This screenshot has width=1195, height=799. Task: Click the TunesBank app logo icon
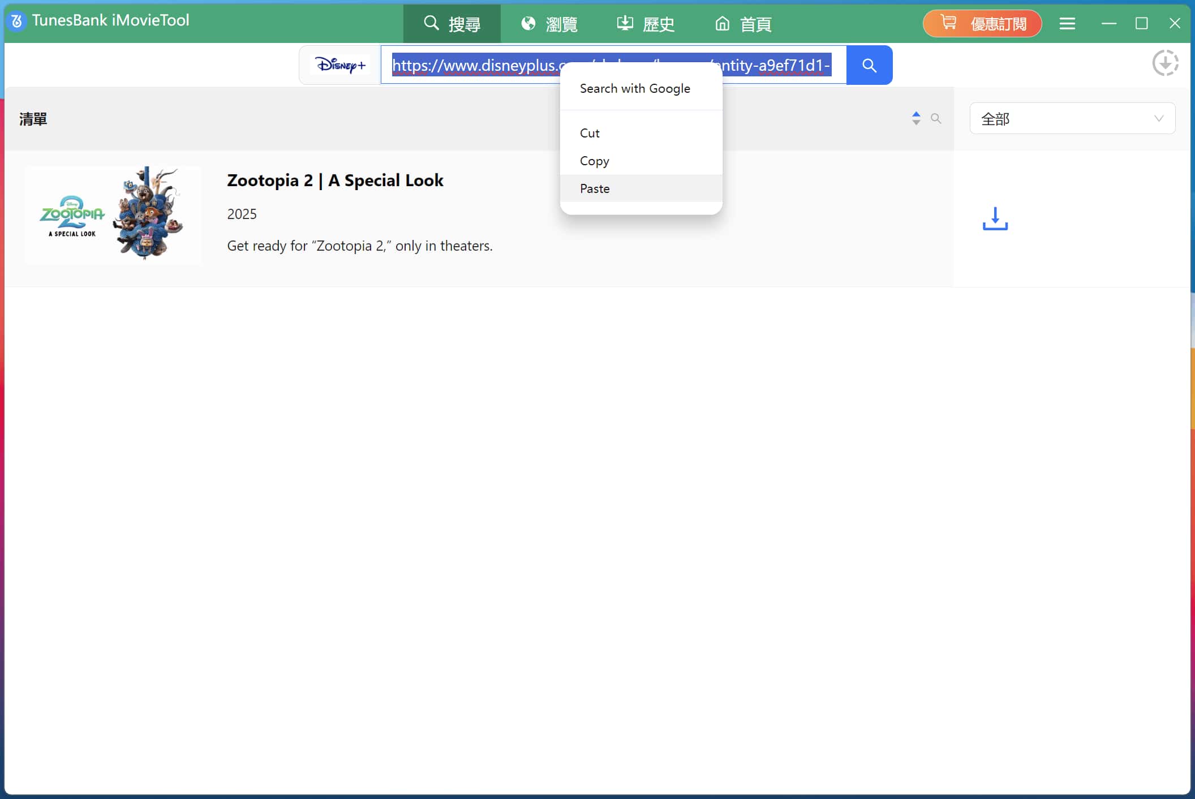tap(16, 22)
